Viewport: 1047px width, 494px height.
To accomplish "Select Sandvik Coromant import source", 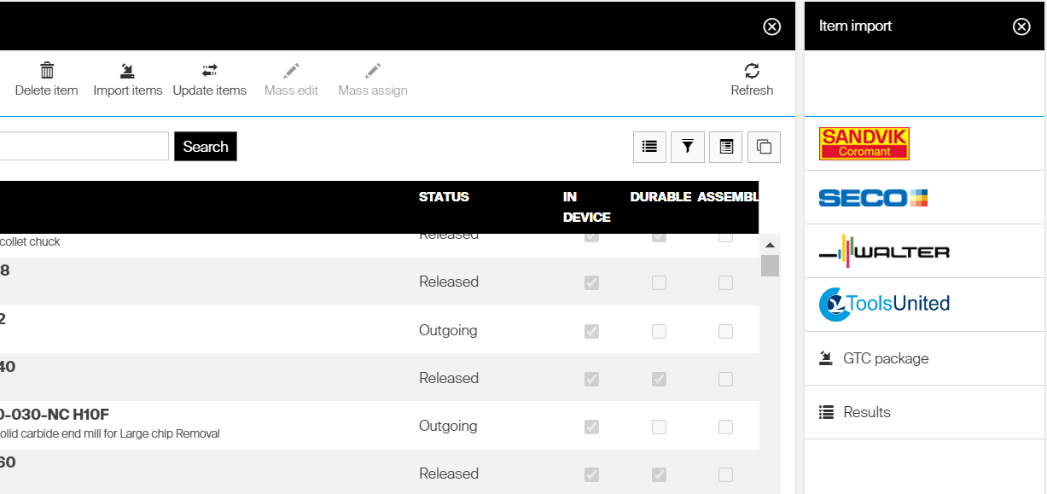I will click(864, 144).
